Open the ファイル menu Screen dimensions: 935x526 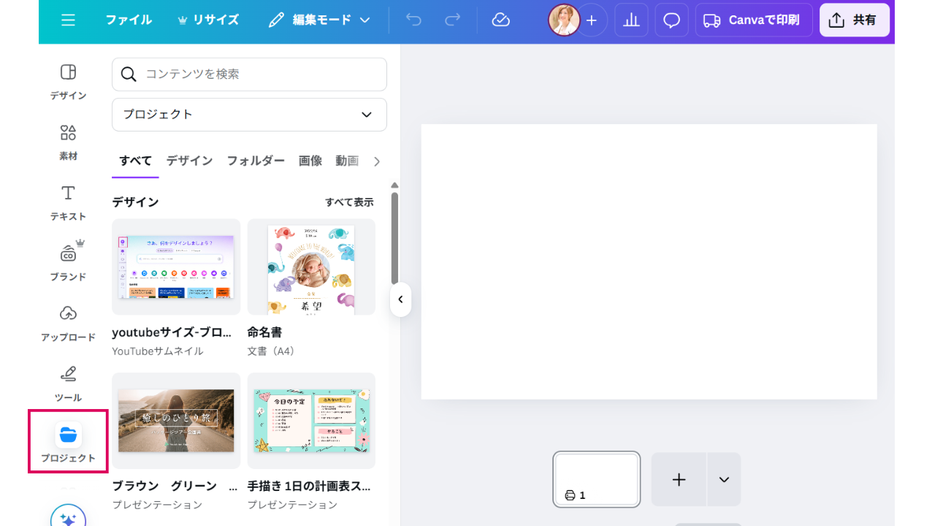point(129,20)
